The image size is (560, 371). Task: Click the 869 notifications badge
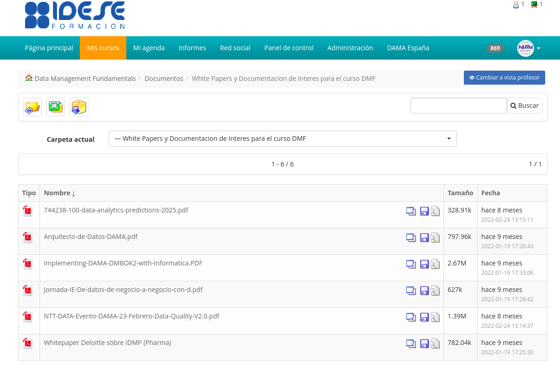495,48
